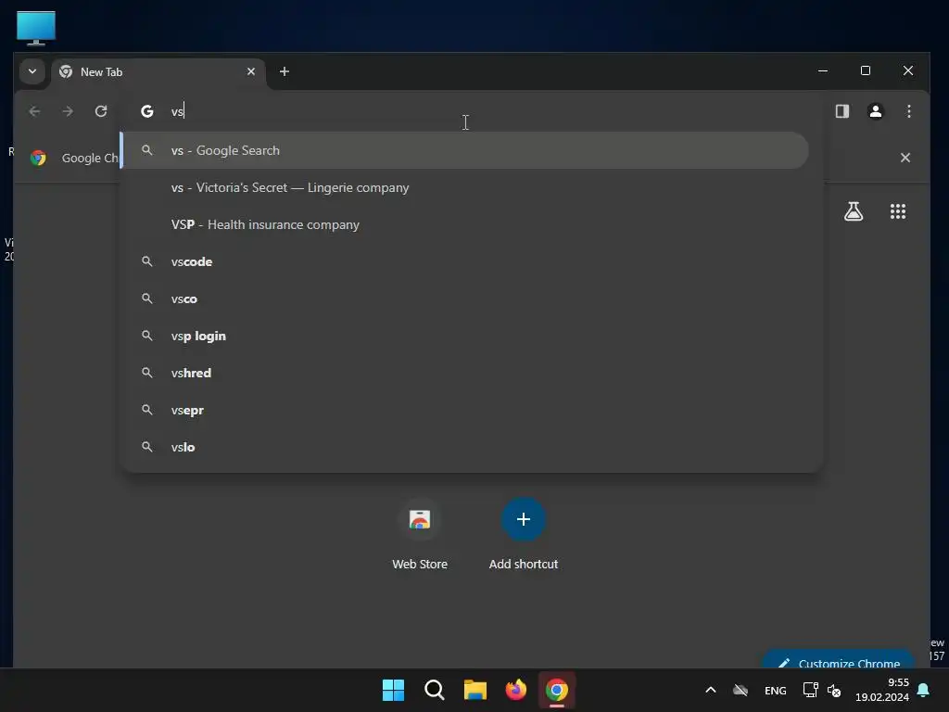Launch Firefox from taskbar
This screenshot has height=712, width=949.
tap(515, 690)
